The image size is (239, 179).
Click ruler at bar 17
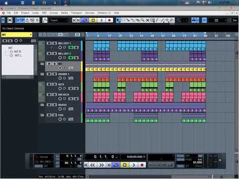point(110,35)
